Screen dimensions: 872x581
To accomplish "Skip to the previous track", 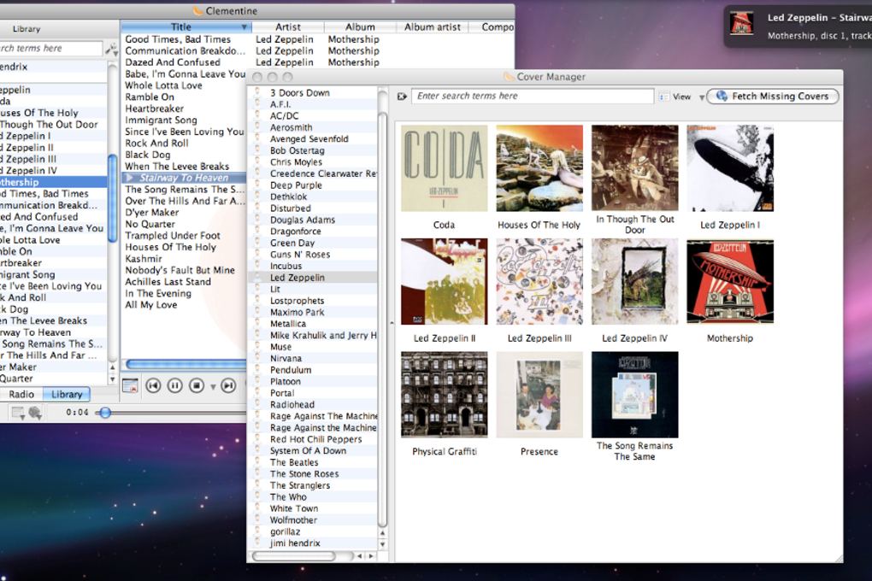I will click(x=154, y=385).
